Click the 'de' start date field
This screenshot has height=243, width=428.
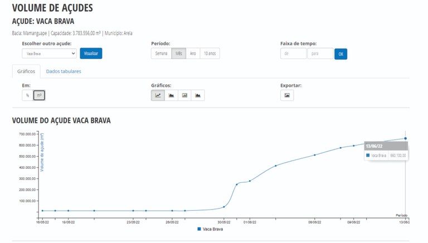point(293,54)
